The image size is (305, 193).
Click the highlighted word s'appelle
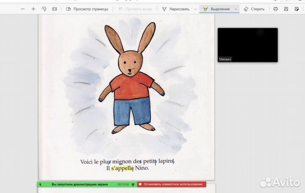click(x=122, y=168)
